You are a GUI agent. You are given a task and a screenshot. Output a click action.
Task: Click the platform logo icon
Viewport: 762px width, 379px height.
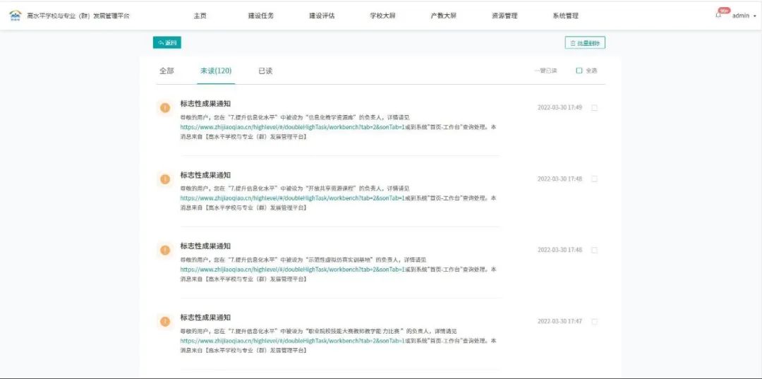(16, 16)
